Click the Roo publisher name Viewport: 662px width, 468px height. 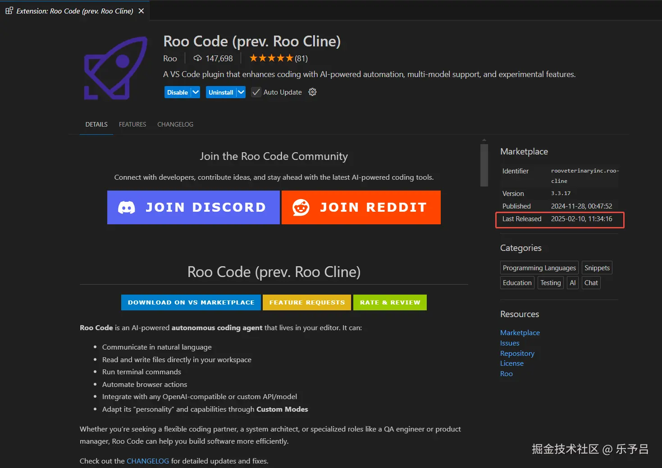coord(170,58)
